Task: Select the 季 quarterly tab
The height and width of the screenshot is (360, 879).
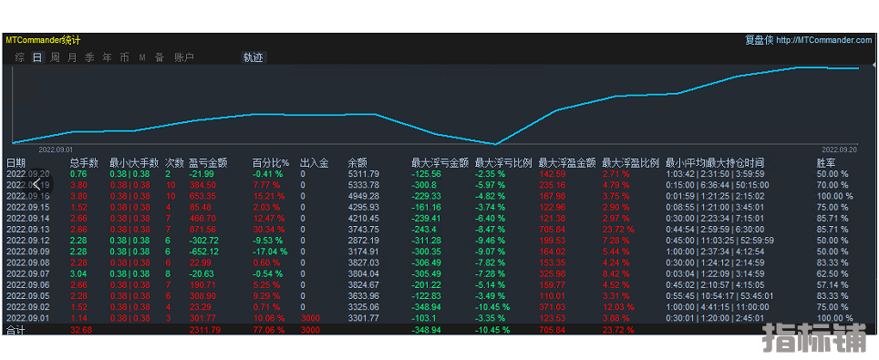Action: [x=89, y=57]
